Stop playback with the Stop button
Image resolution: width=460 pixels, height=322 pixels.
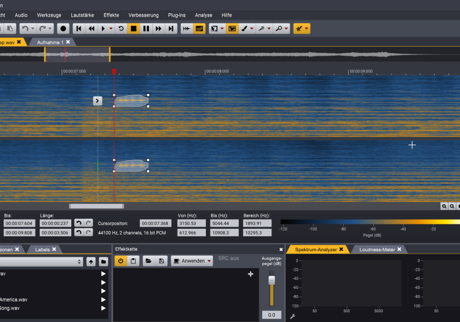(x=133, y=28)
